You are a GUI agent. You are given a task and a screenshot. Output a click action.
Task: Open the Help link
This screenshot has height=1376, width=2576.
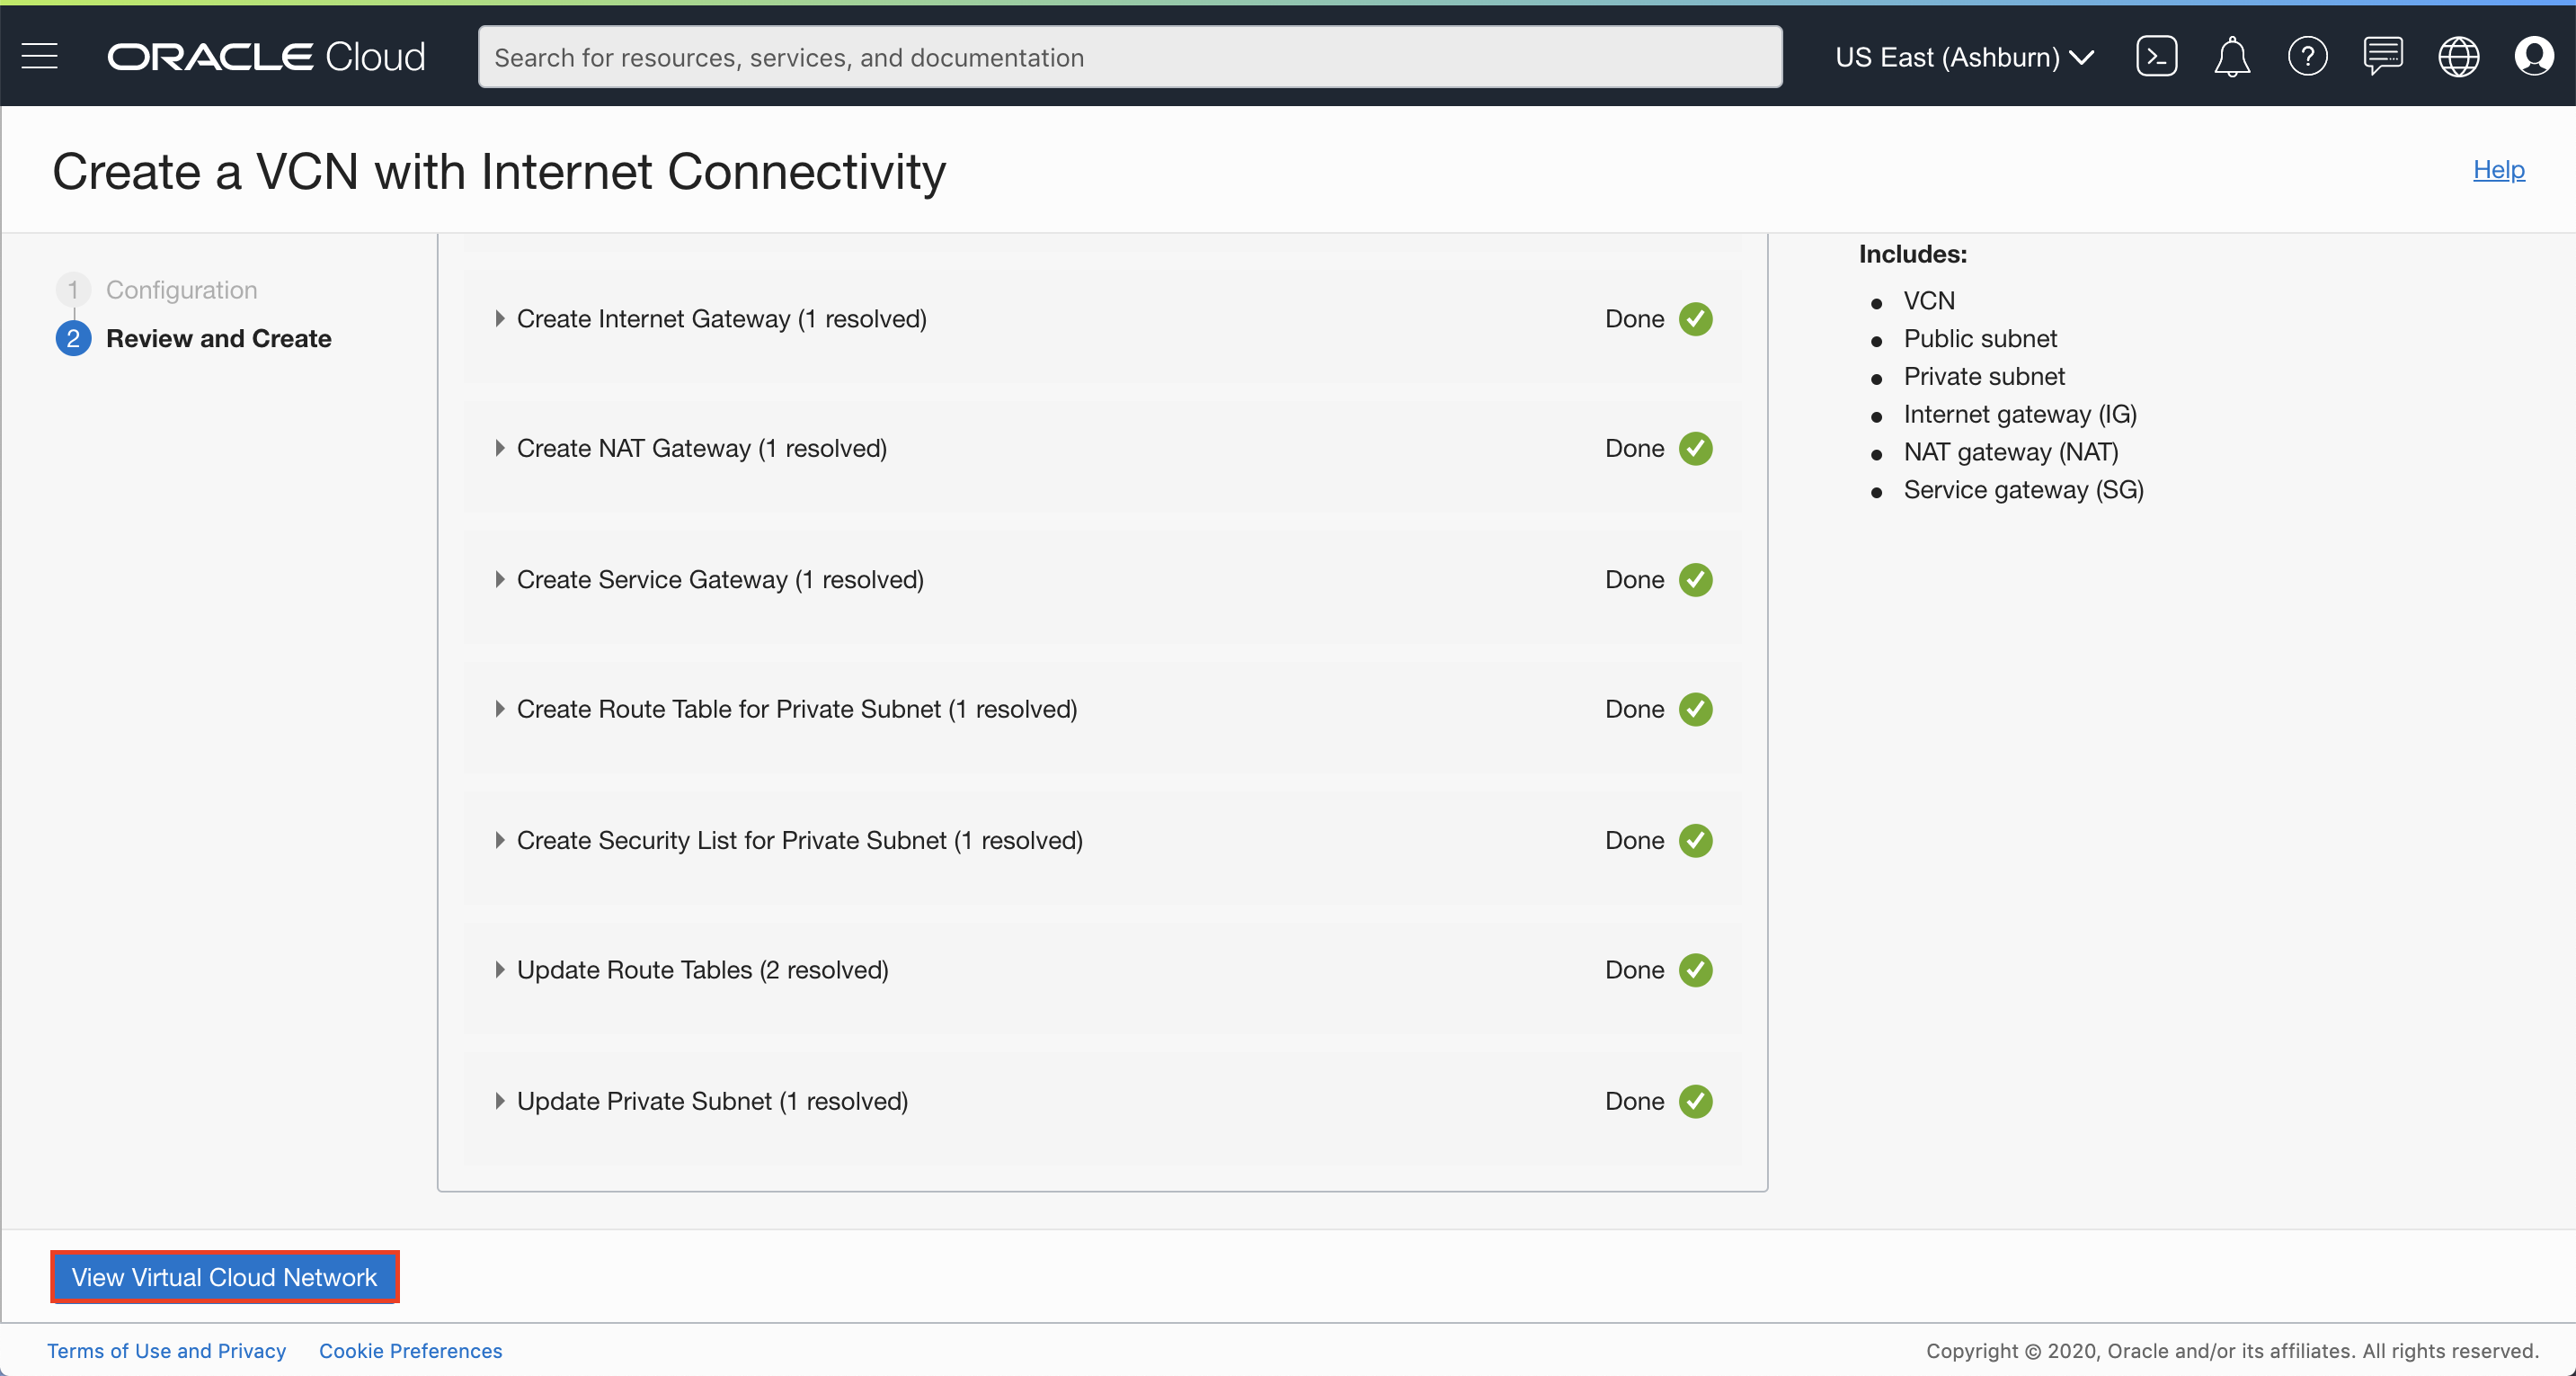[x=2498, y=169]
